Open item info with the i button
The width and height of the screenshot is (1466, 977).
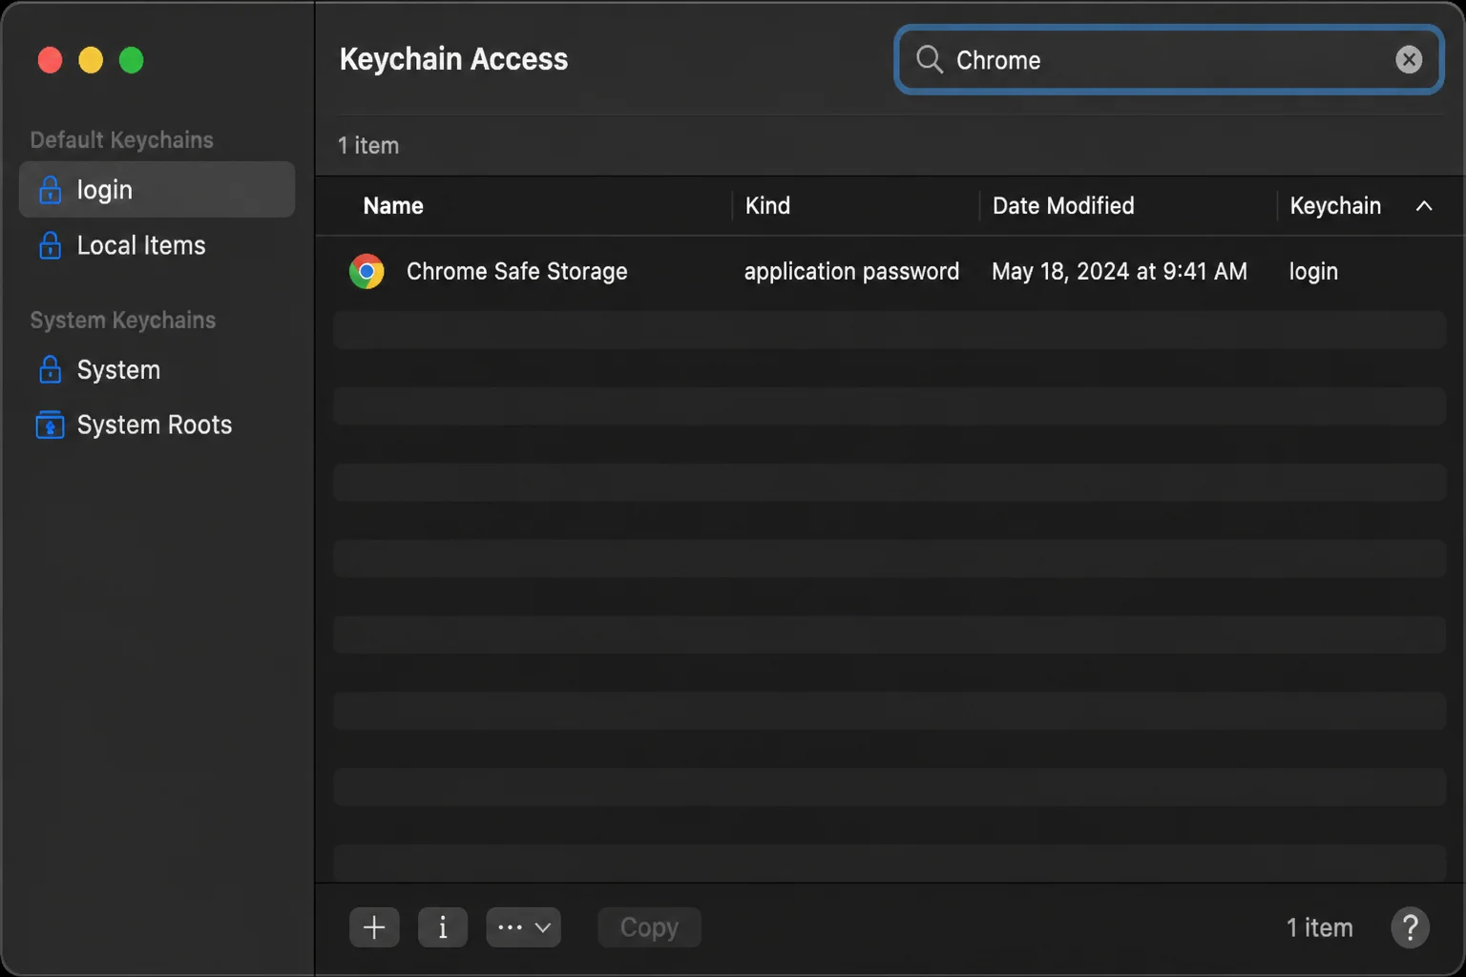coord(443,927)
